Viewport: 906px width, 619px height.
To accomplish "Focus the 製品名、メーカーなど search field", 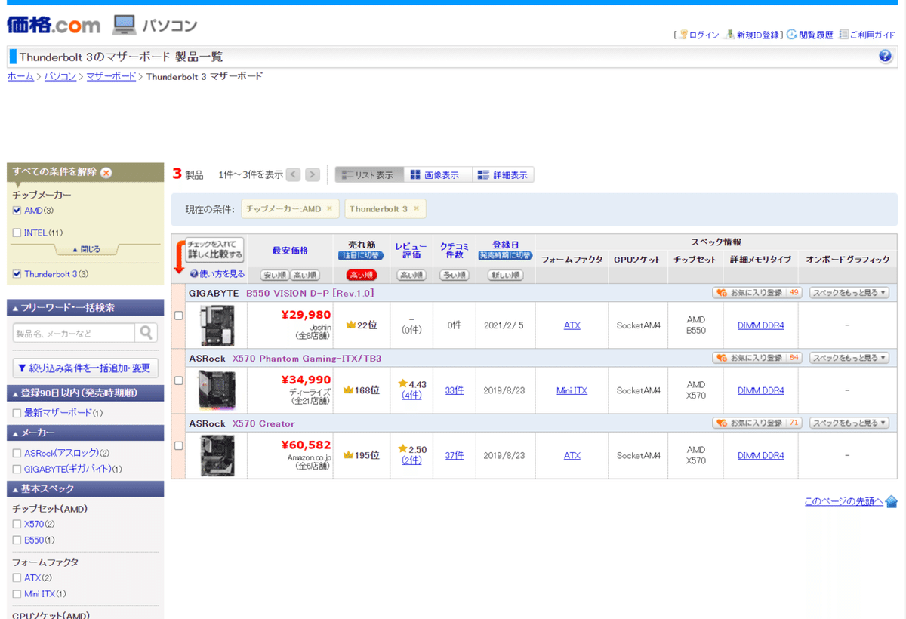I will (x=74, y=332).
